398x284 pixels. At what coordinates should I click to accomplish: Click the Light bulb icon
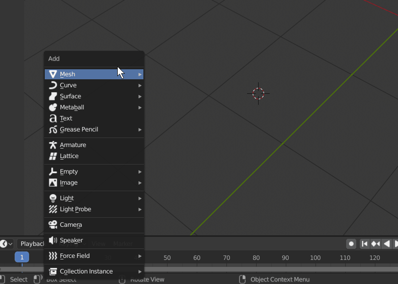(x=53, y=198)
